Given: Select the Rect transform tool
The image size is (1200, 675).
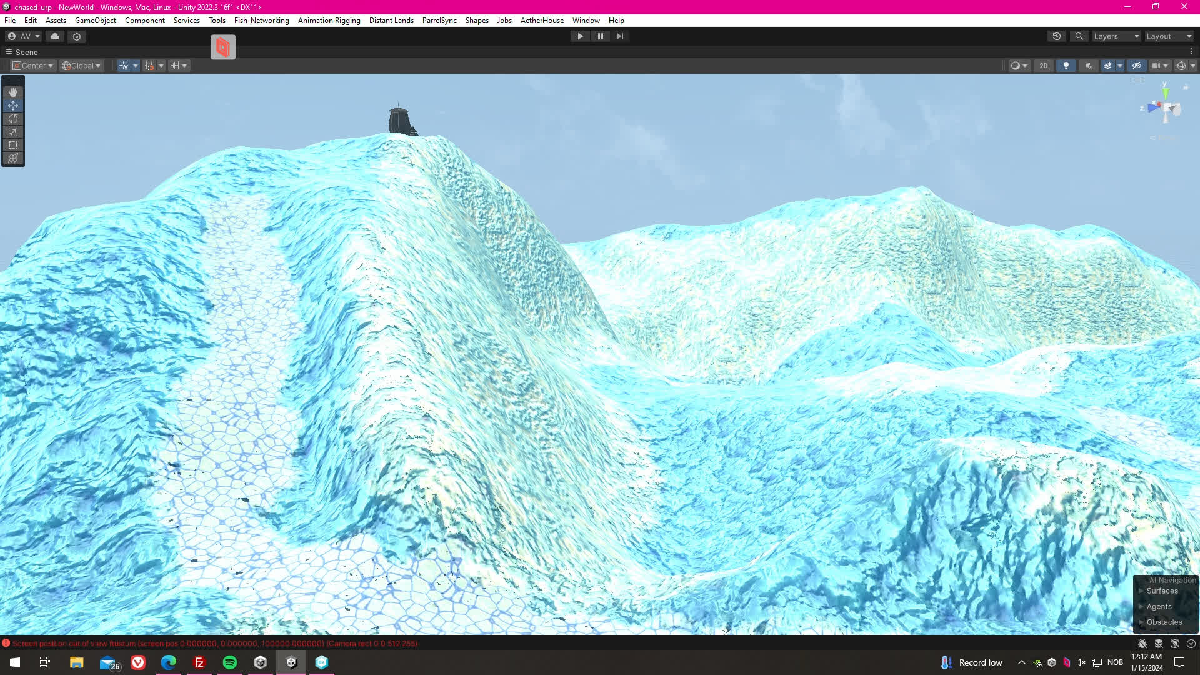Looking at the screenshot, I should pyautogui.click(x=13, y=145).
